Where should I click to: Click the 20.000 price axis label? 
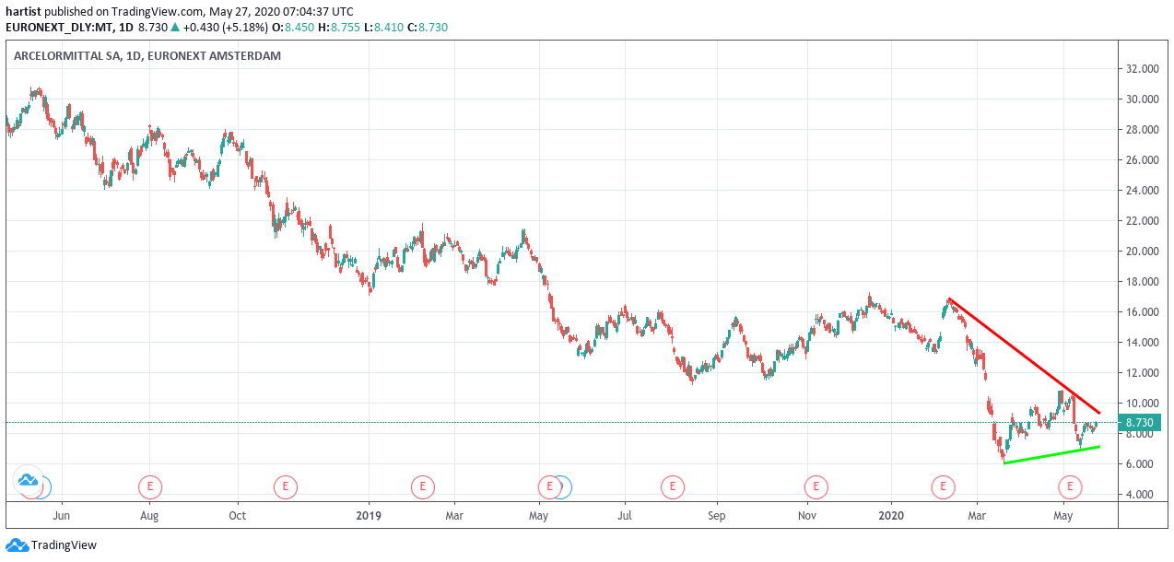[1141, 252]
